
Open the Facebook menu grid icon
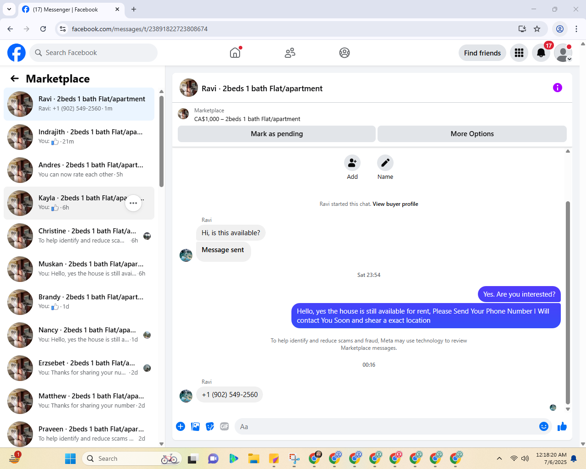[x=519, y=53]
